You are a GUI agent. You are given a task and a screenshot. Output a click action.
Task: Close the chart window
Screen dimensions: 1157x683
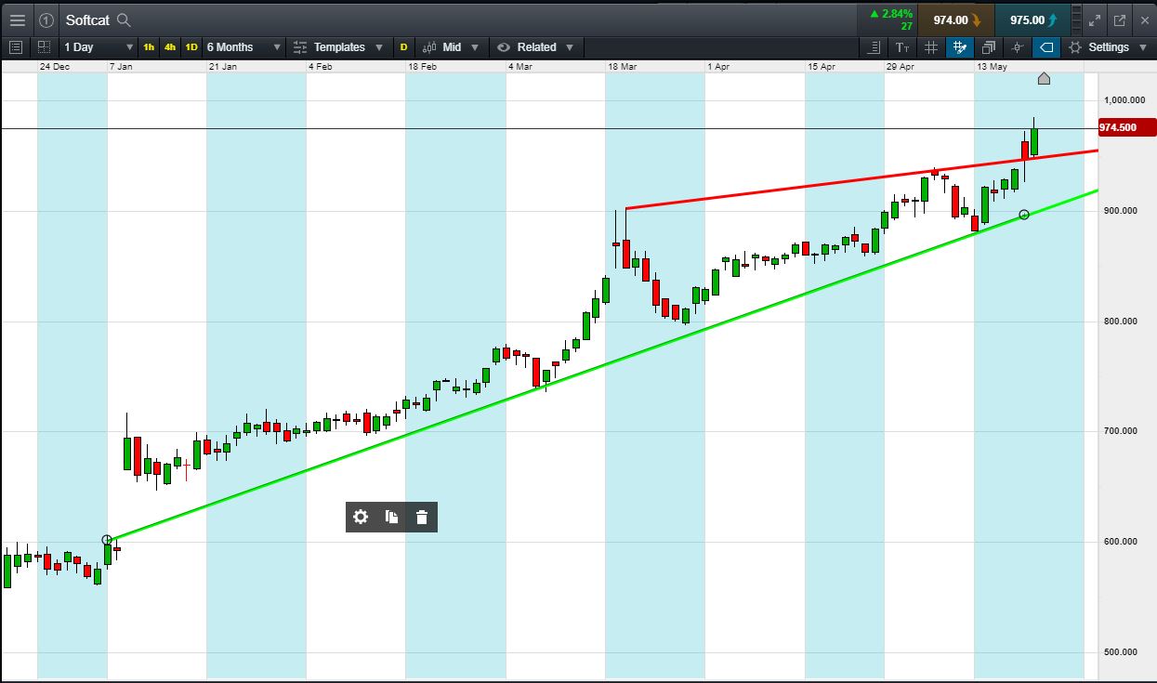pos(1143,20)
